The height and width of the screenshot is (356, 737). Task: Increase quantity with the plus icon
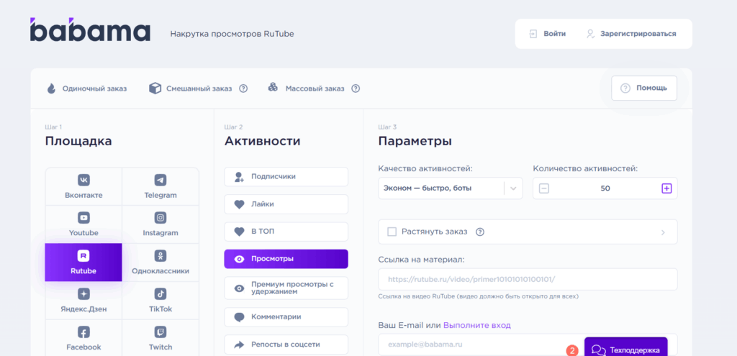666,188
